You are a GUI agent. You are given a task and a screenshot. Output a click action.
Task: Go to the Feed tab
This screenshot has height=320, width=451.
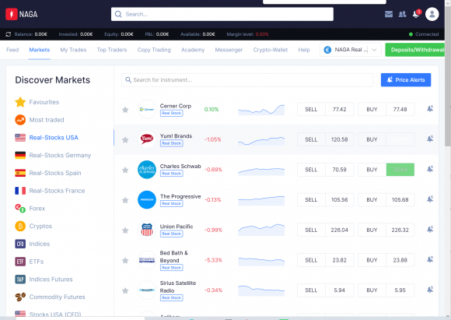point(12,50)
